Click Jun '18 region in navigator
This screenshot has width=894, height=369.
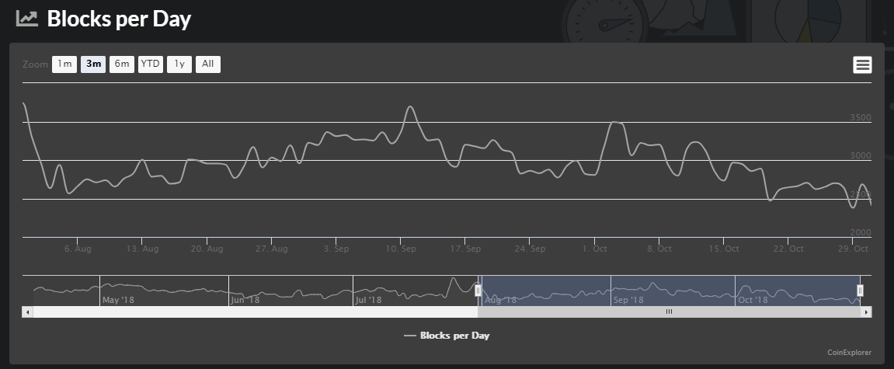[x=245, y=299]
